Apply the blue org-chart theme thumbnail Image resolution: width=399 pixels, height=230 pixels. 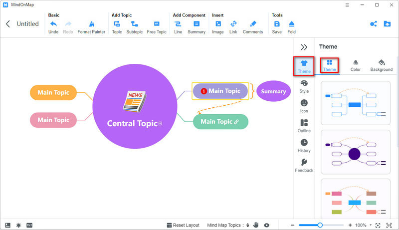coord(356,103)
